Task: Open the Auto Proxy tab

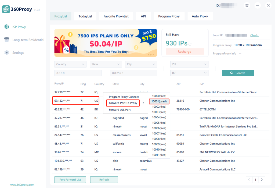Action: pos(200,16)
